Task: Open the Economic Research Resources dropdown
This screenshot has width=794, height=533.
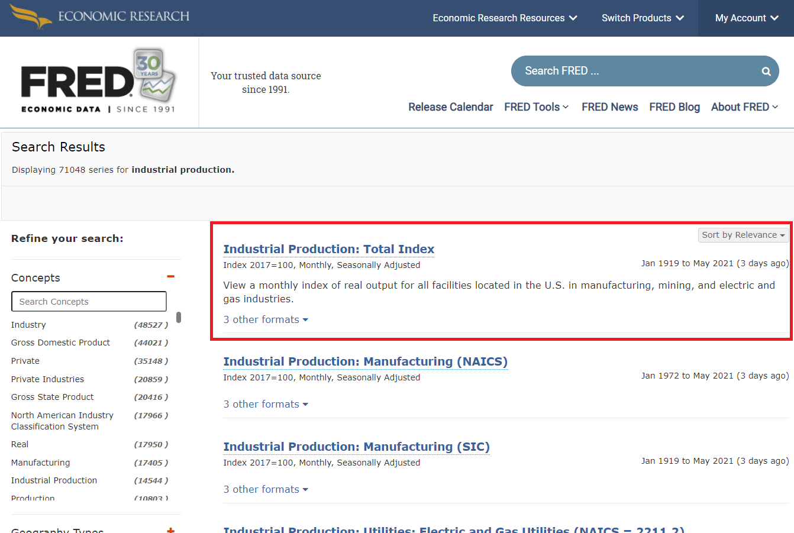Action: tap(505, 18)
